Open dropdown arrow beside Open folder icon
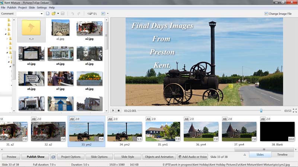 point(58,13)
